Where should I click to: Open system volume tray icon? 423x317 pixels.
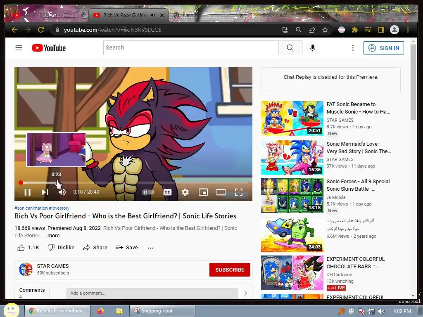[381, 311]
